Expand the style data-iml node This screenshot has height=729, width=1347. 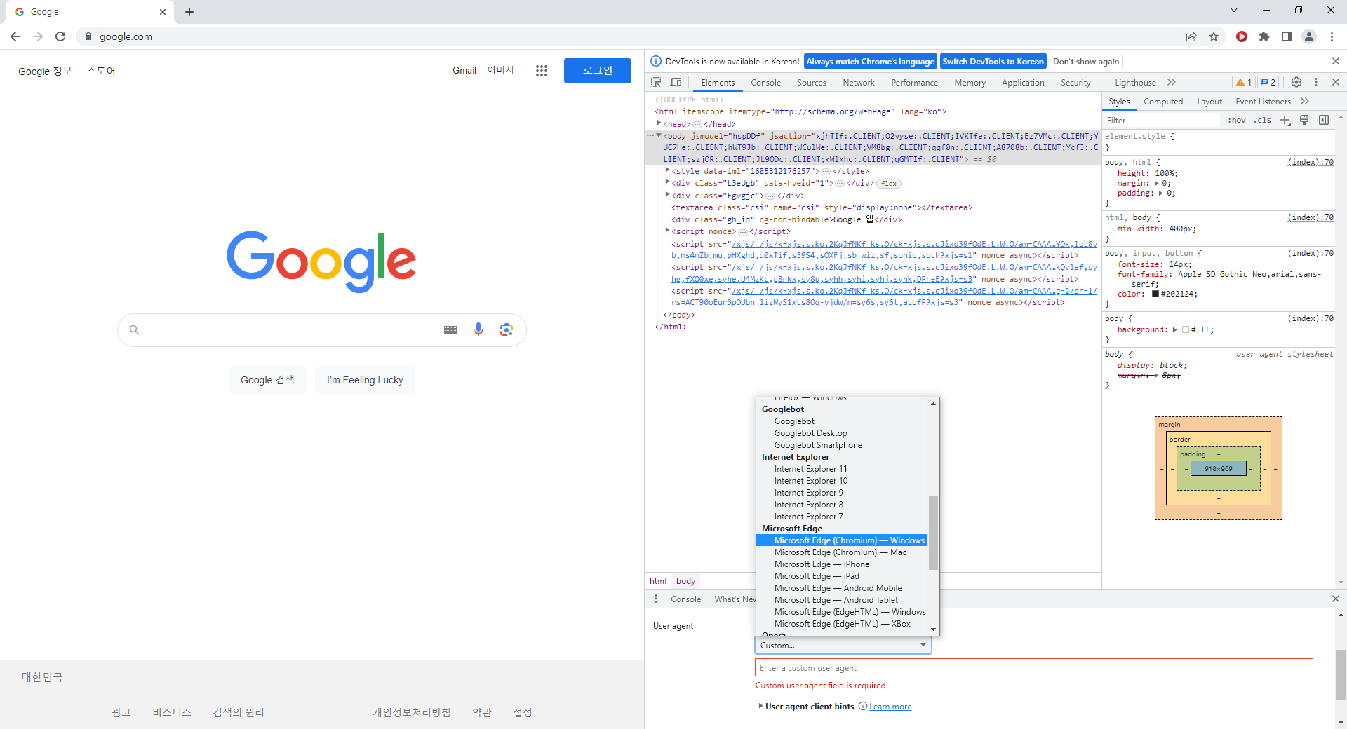click(667, 170)
